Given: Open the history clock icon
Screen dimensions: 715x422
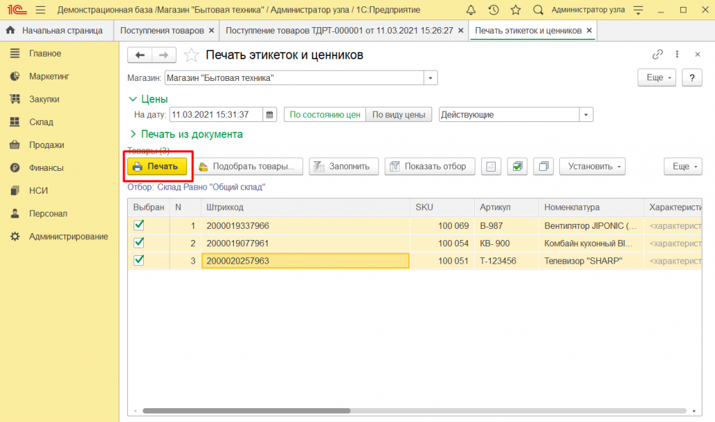Looking at the screenshot, I should coord(494,10).
